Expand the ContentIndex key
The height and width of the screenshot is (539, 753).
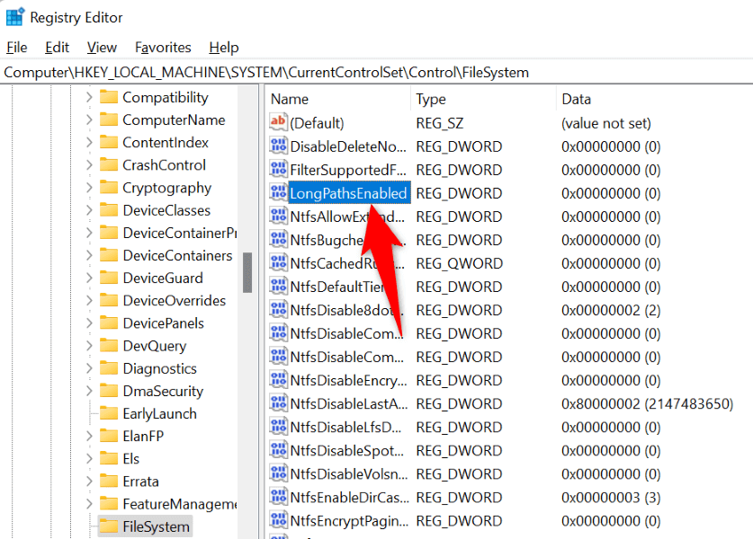(89, 143)
